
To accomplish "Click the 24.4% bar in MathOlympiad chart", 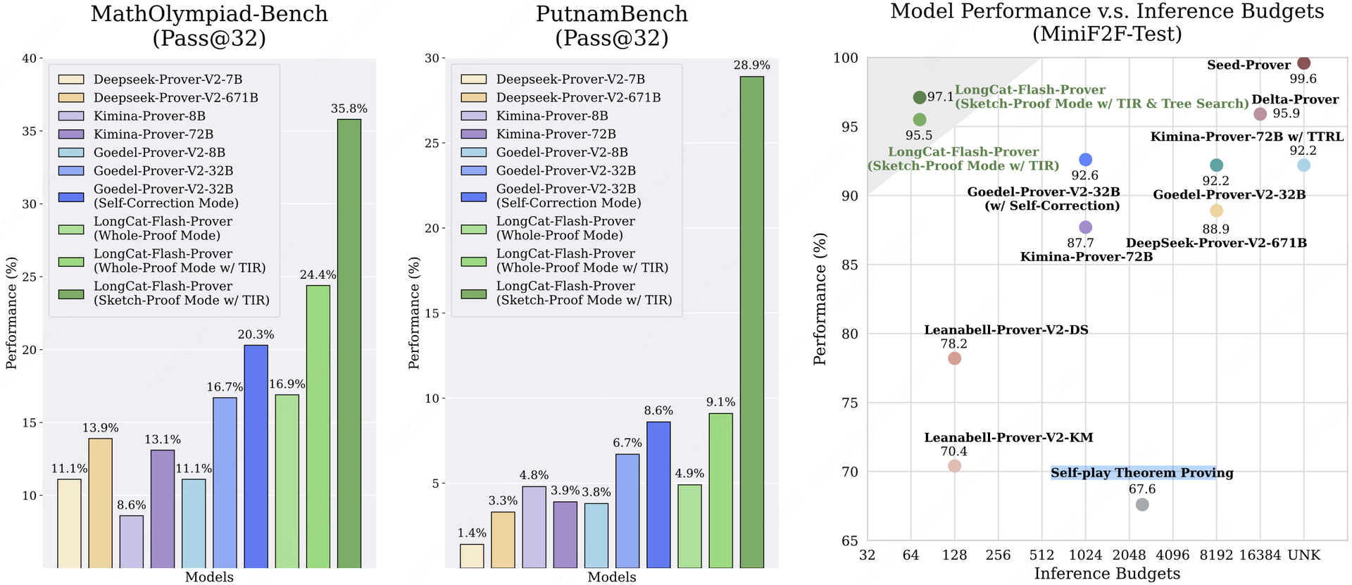I will click(x=318, y=427).
